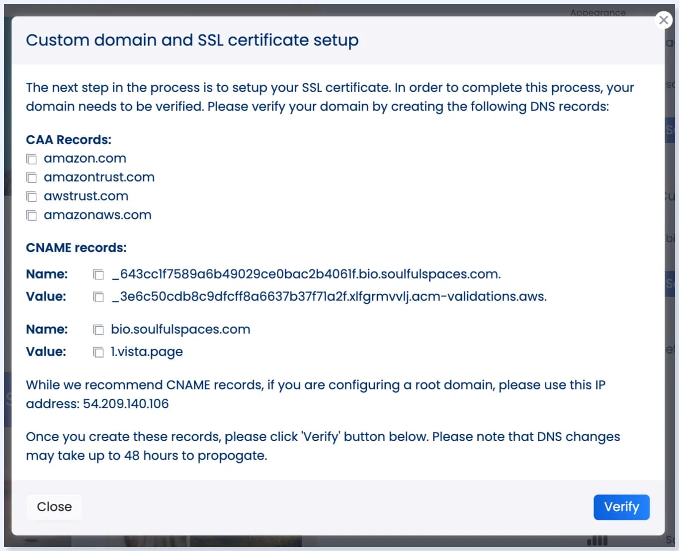Copy the bio.soulfulspaces.com CNAME name
Screen dimensions: 679x551
[x=98, y=330]
